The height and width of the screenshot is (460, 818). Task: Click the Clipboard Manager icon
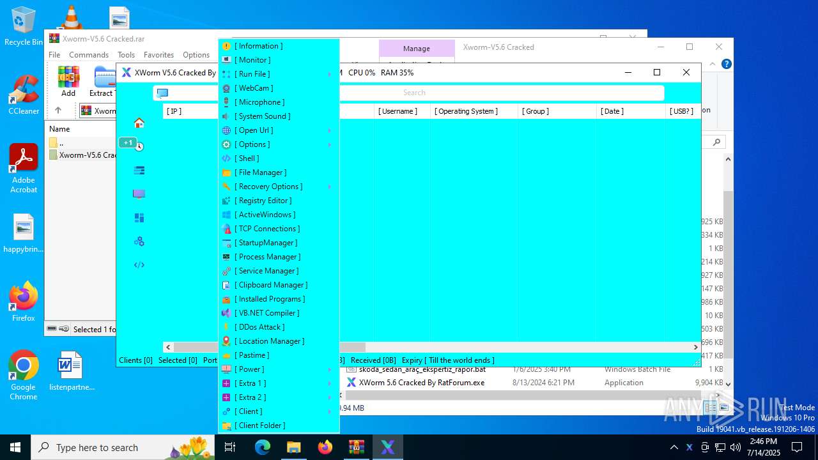226,285
